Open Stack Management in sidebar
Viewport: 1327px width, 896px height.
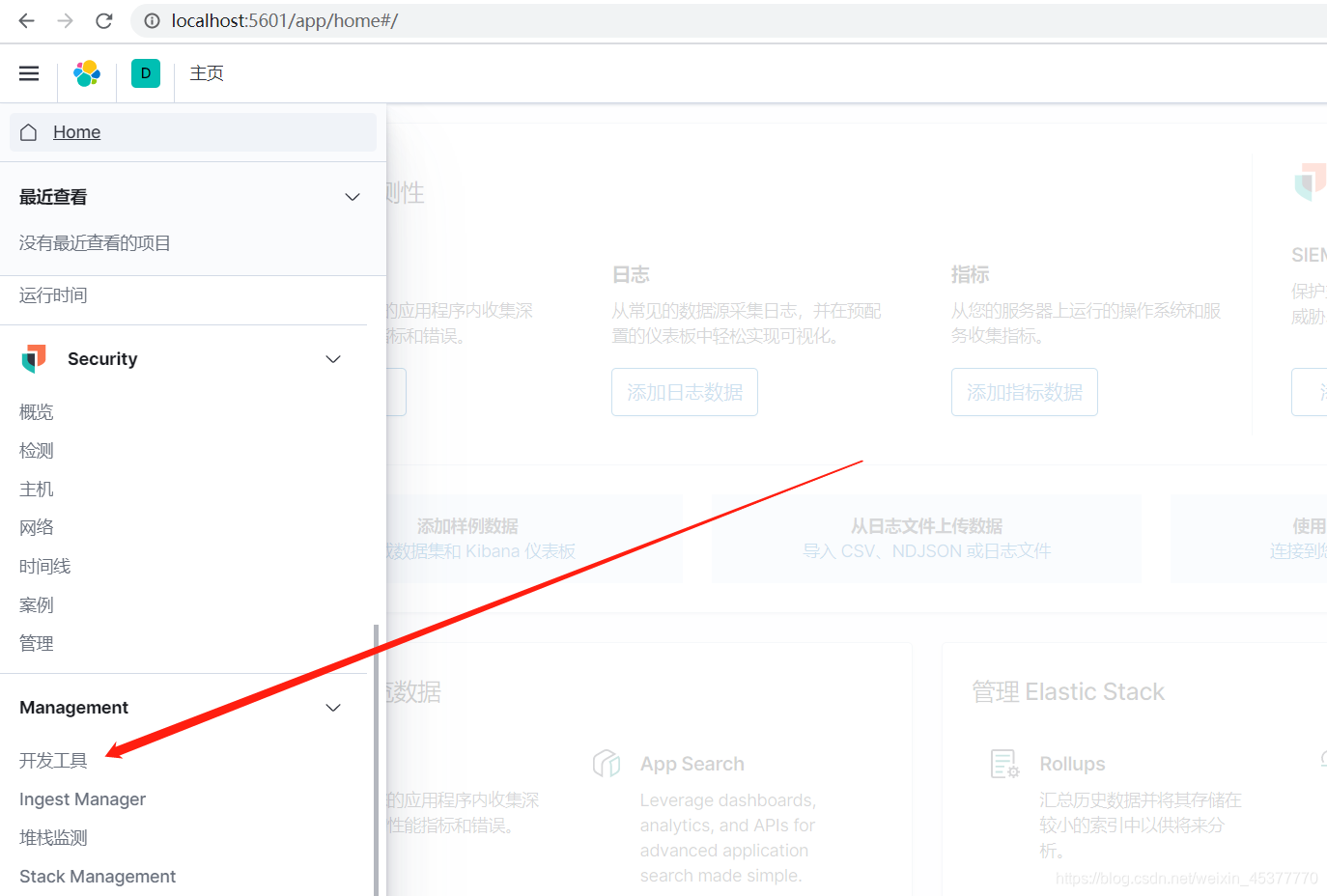[98, 877]
